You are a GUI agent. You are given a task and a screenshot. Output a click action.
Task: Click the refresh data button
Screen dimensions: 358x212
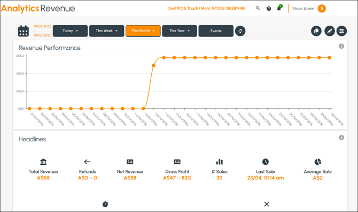click(x=240, y=31)
